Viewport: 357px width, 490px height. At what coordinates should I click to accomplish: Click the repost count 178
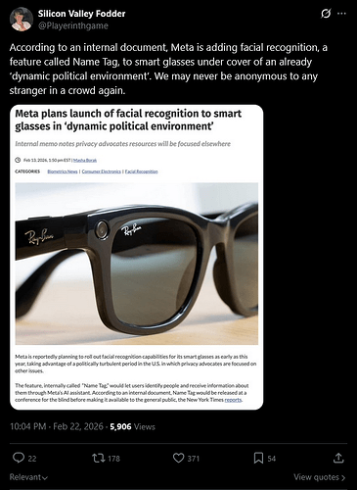coord(113,459)
